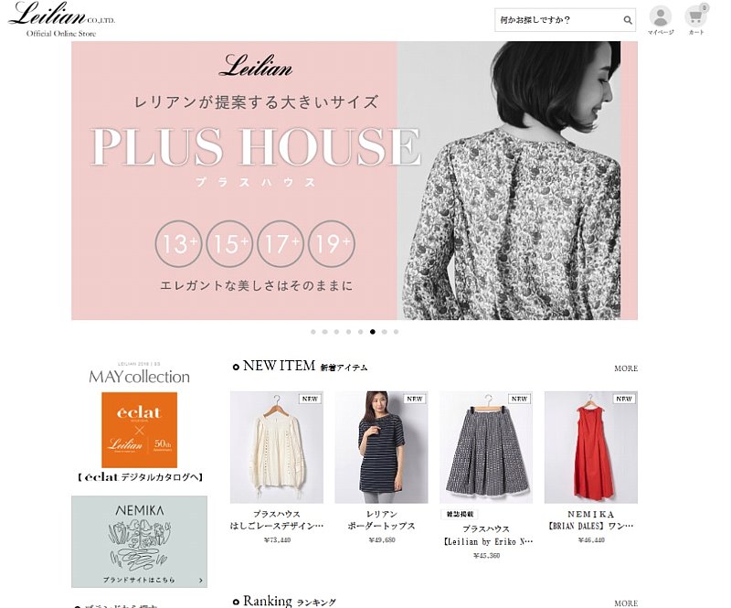
Task: Click the search magnifier icon
Action: point(628,20)
